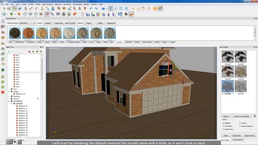Toggle visibility icon of 3DGeom-6 row
Image resolution: width=258 pixels, height=145 pixels.
click(x=17, y=106)
